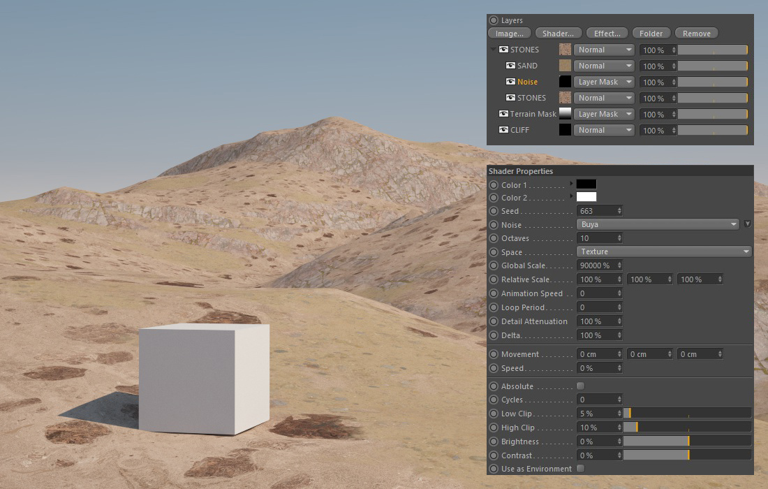Viewport: 768px width, 489px height.
Task: Click the white Color 2 swatch
Action: coord(586,197)
